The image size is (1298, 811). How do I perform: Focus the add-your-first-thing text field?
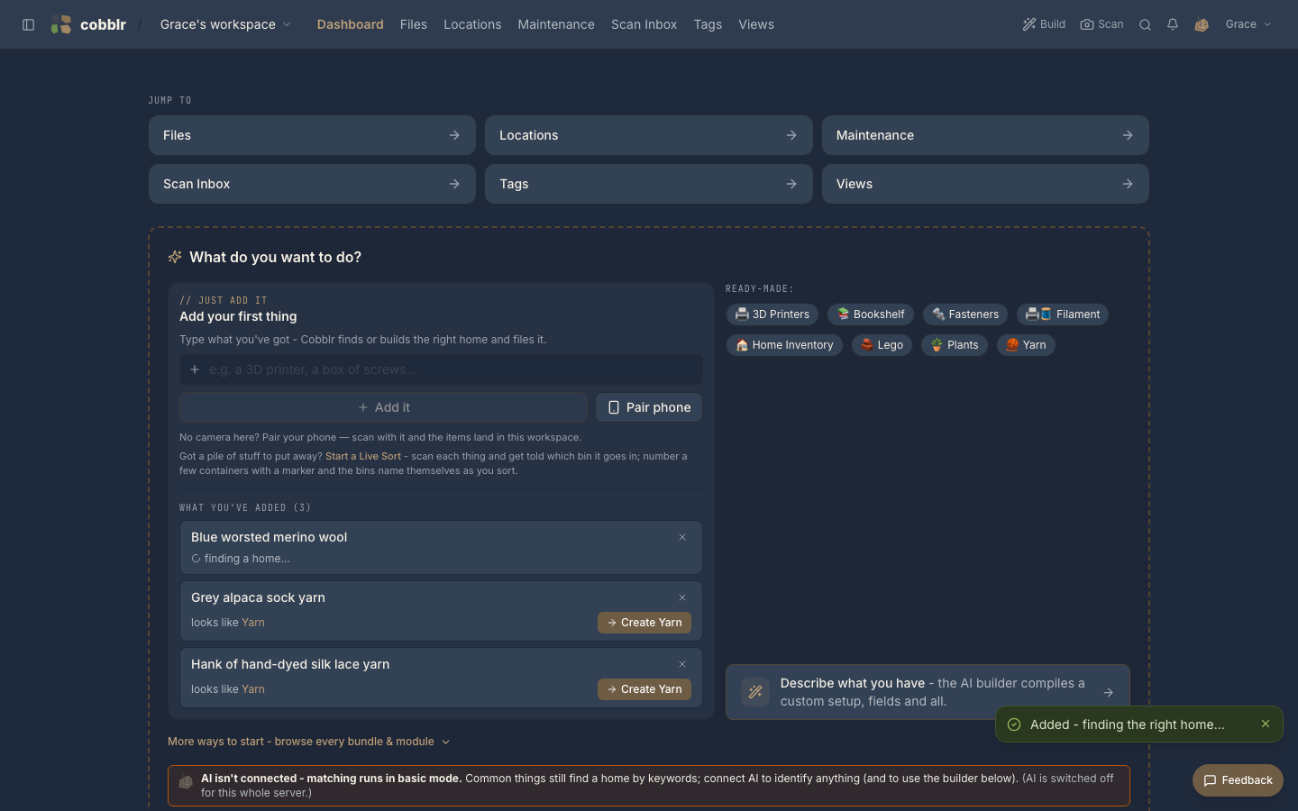coord(441,369)
